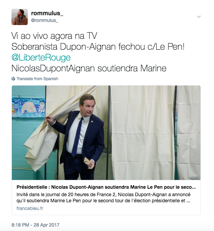Click the igloo drawing on the teal wall

pos(29,108)
